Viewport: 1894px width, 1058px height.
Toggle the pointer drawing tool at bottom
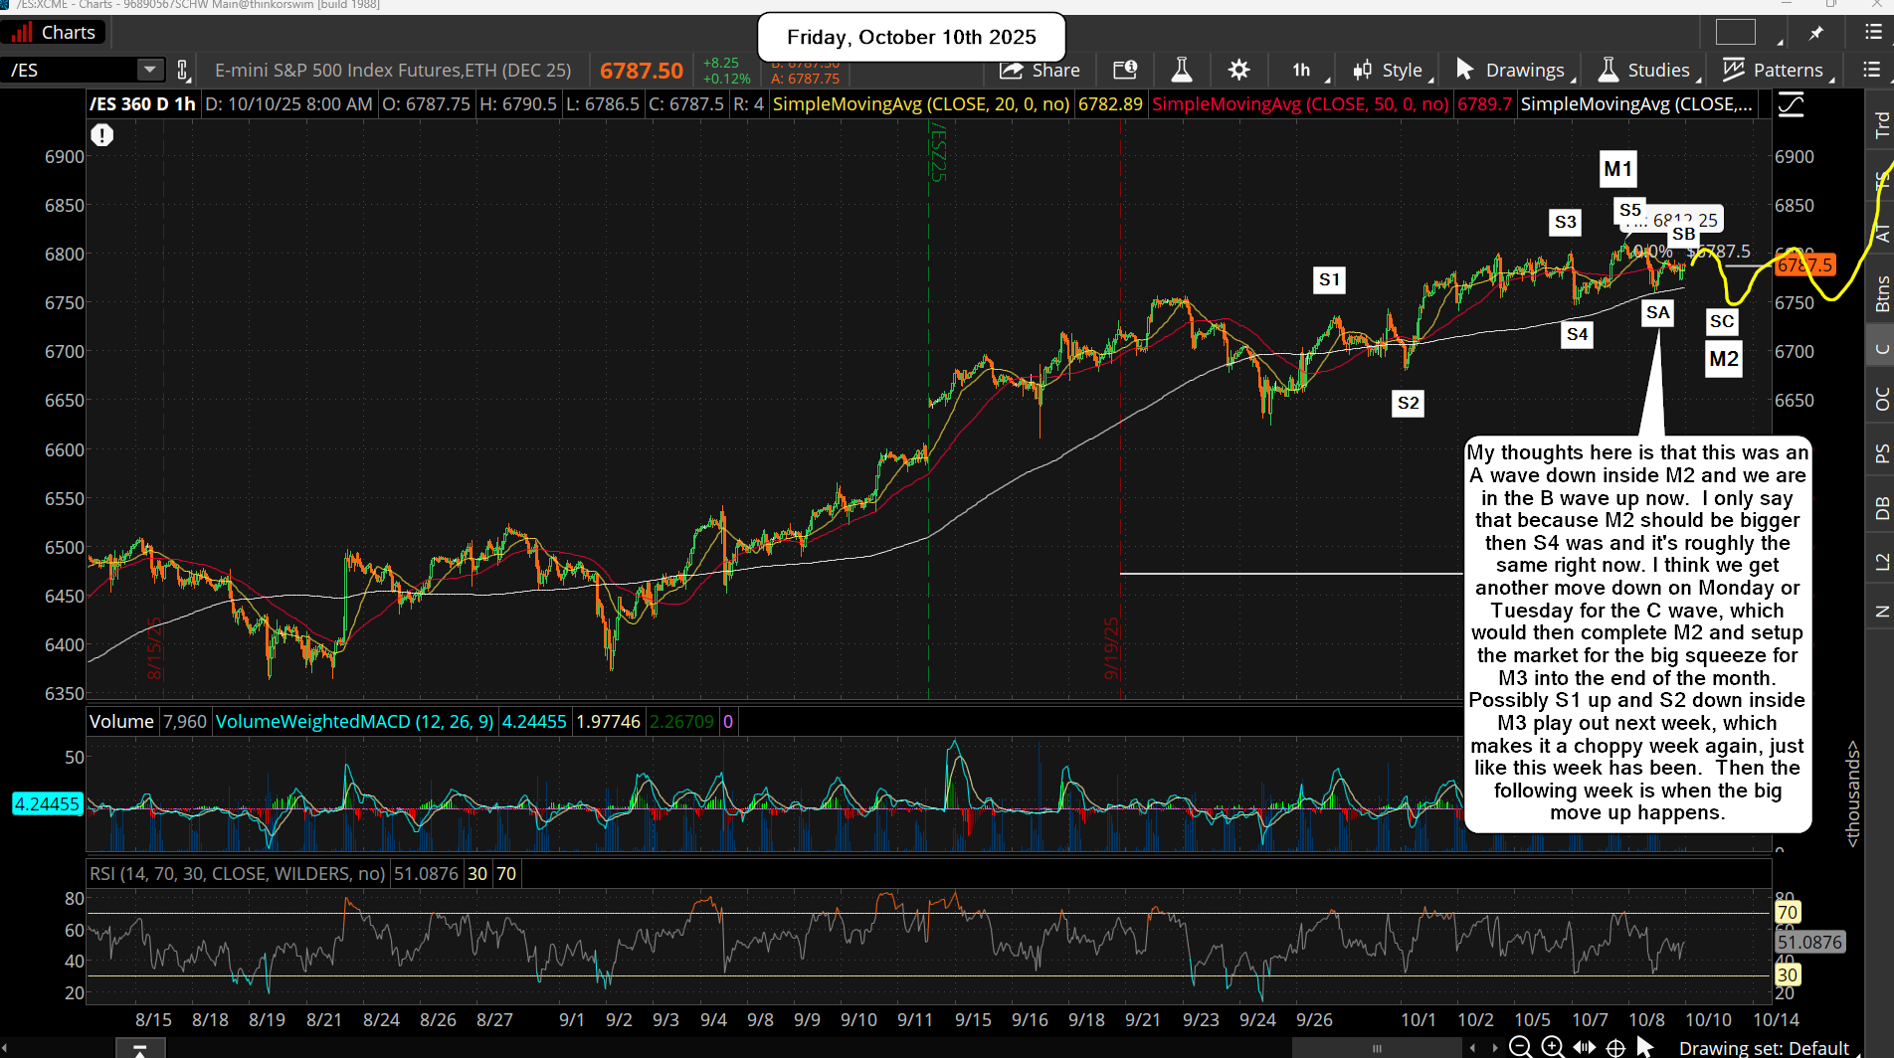1645,1047
